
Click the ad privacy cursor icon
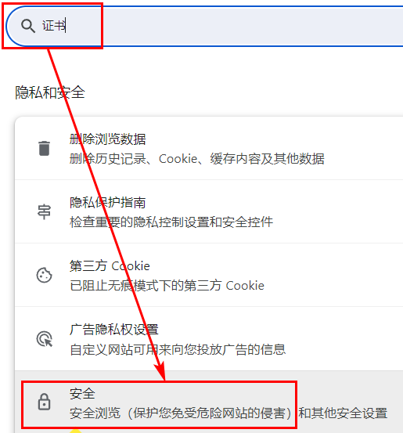[45, 339]
